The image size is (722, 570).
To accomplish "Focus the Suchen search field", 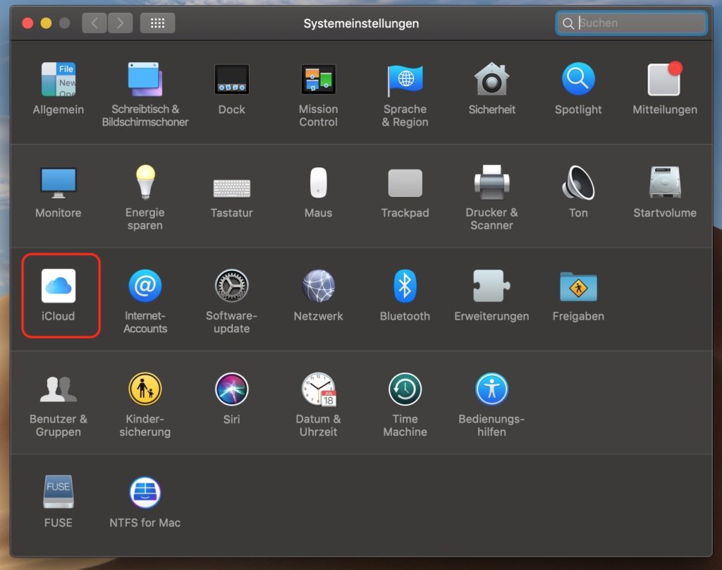I will pos(631,23).
